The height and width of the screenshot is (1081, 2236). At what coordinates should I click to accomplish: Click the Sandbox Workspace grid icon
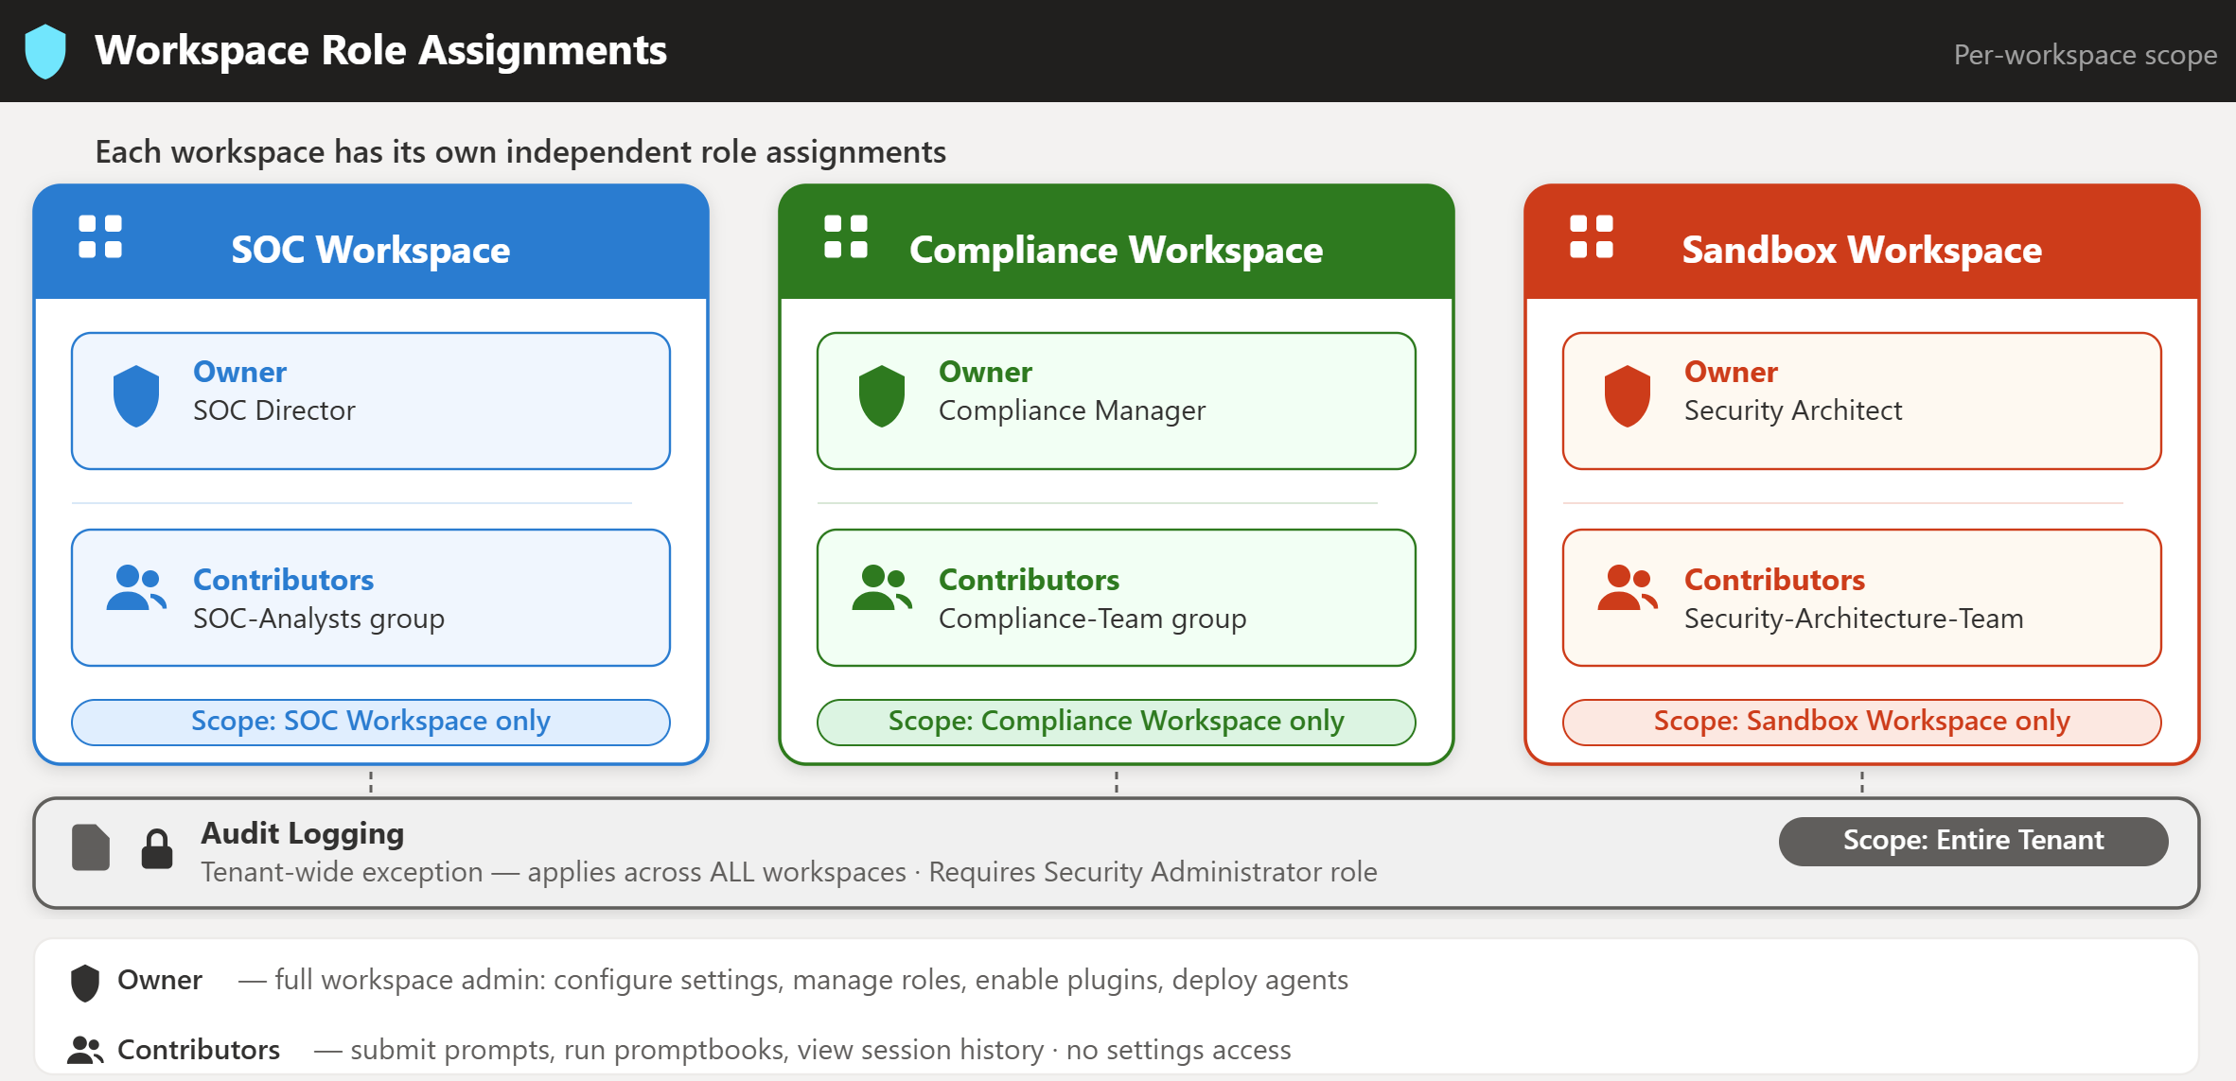(1592, 236)
